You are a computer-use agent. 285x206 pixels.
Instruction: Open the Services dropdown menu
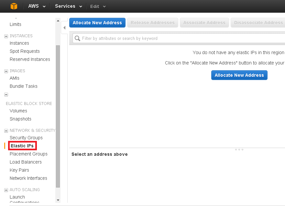69,6
